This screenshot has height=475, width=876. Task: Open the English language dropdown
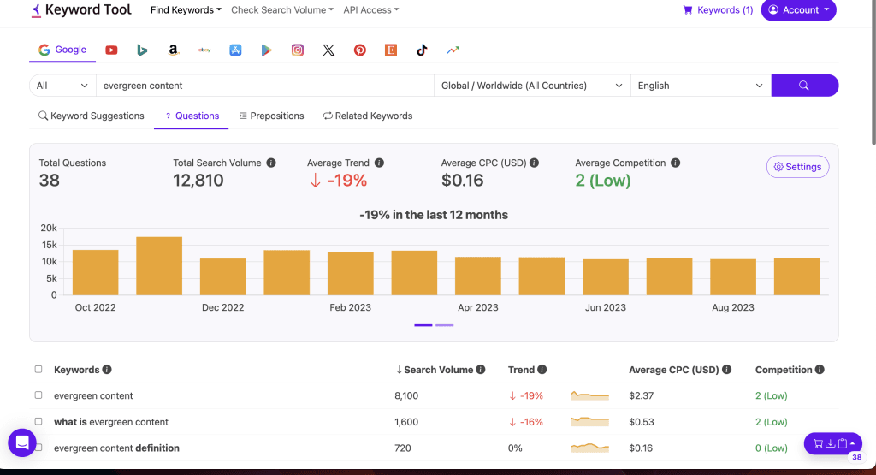pos(701,86)
